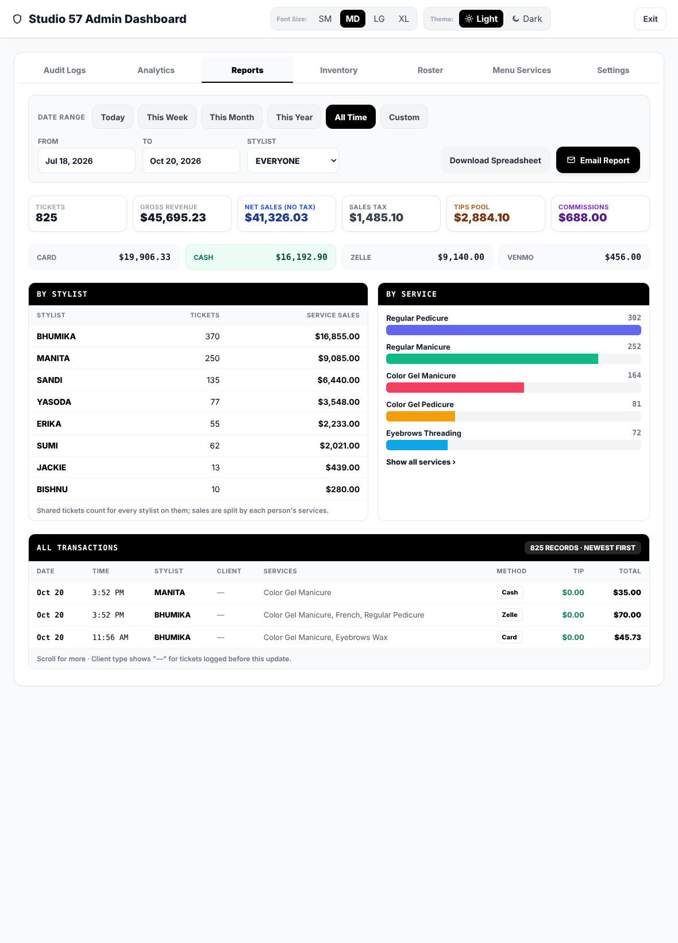678x943 pixels.
Task: Click YASODA stylist row
Action: point(198,402)
